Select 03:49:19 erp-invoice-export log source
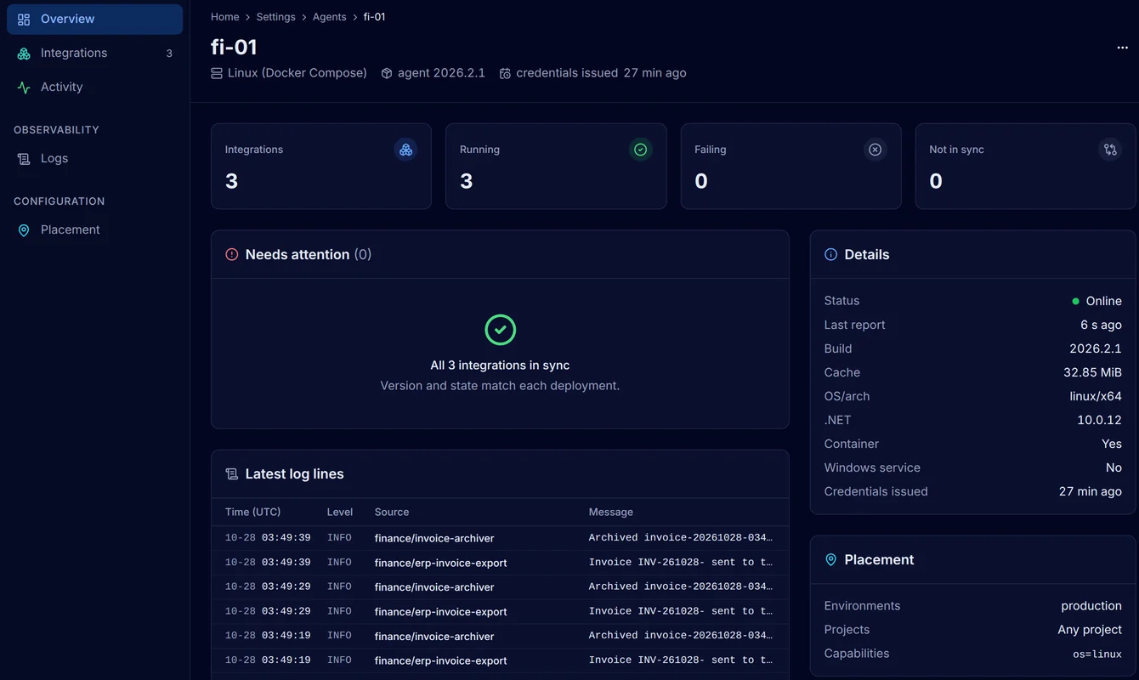Image resolution: width=1139 pixels, height=680 pixels. (441, 660)
